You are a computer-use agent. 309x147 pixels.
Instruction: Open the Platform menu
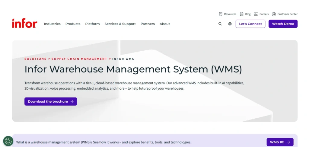[92, 24]
